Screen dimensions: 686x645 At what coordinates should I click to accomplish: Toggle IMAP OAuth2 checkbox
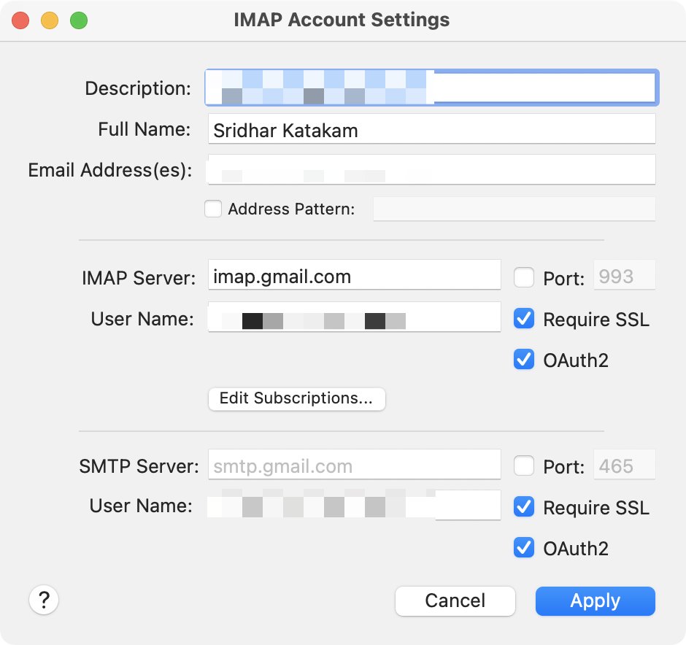coord(524,360)
